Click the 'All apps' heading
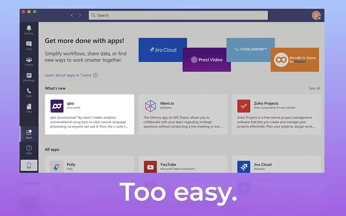Viewport: 346px width, 216px height. click(x=52, y=149)
